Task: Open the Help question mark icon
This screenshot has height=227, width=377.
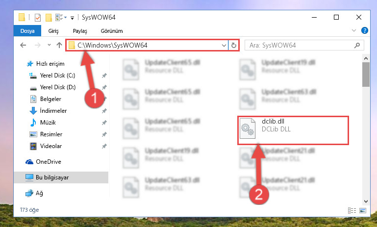Action: tap(364, 30)
